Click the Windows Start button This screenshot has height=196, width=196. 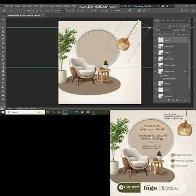[x=3, y=112]
